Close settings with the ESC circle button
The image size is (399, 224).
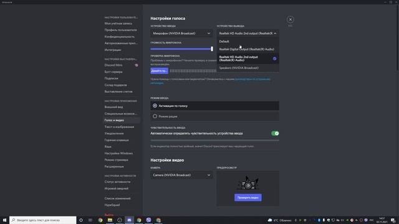[x=290, y=19]
